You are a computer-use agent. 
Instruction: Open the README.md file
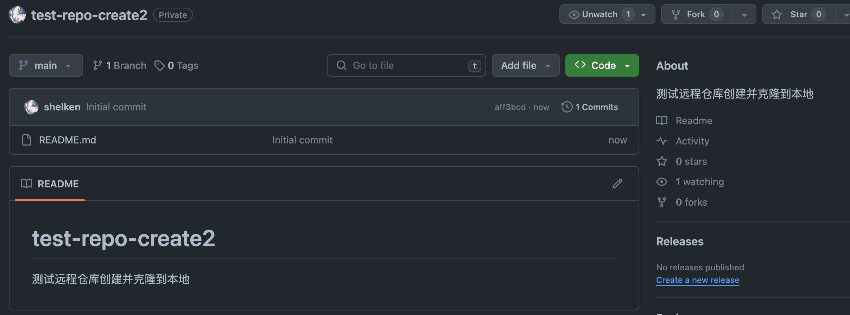click(x=68, y=140)
